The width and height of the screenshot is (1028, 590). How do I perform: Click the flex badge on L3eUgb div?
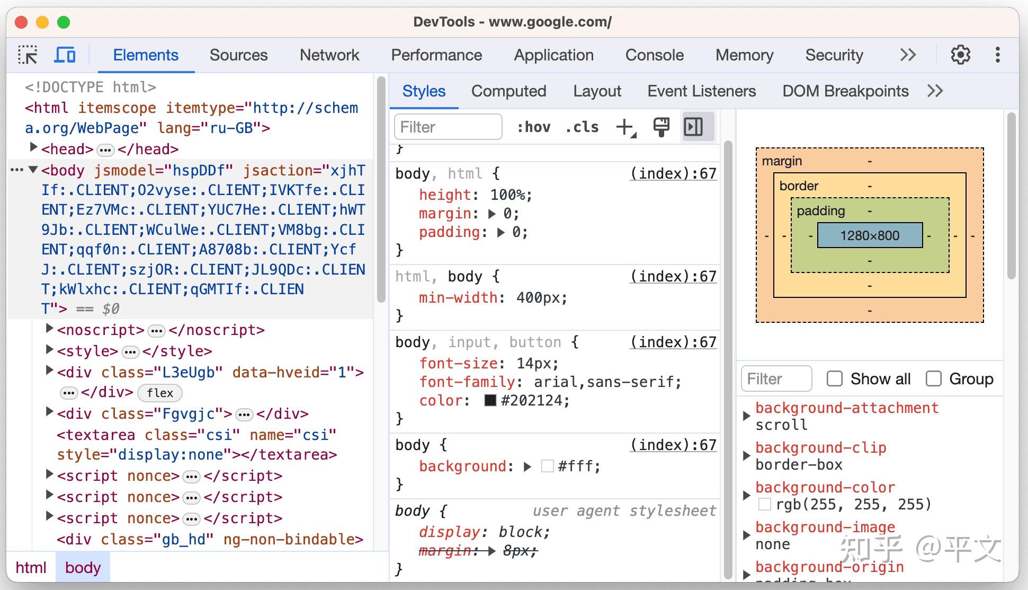[160, 393]
